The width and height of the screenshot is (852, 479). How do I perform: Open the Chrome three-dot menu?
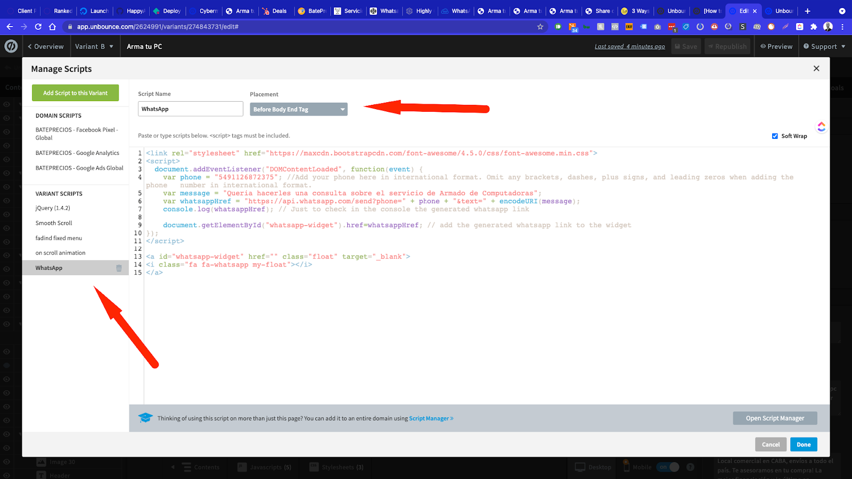point(842,27)
